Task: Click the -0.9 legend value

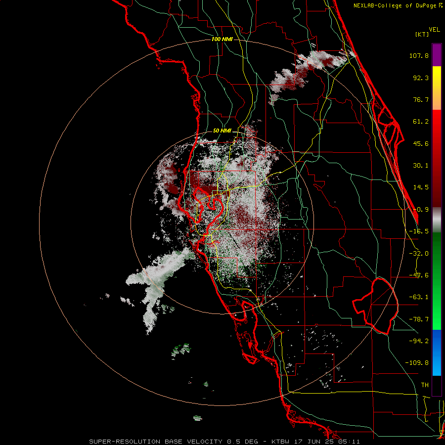Action: 421,210
